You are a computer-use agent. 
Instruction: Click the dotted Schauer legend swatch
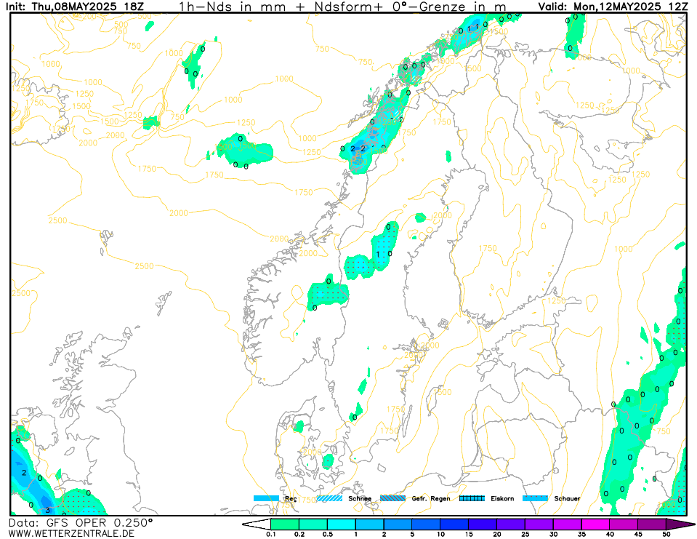(x=535, y=498)
